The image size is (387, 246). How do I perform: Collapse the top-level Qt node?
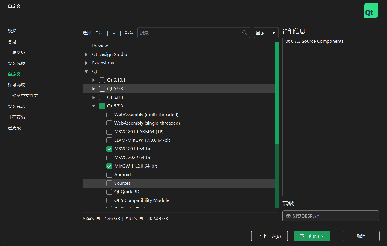coord(86,72)
